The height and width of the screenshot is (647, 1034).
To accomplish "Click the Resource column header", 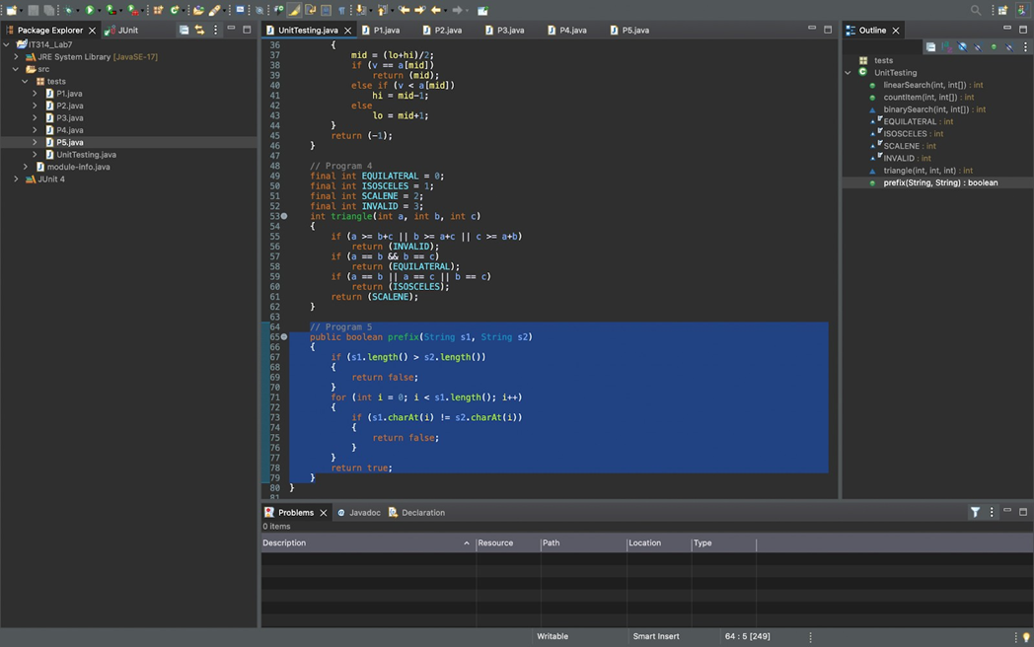I will (x=508, y=542).
